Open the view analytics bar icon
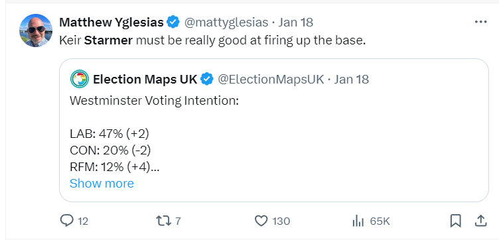The image size is (499, 240). 358,221
